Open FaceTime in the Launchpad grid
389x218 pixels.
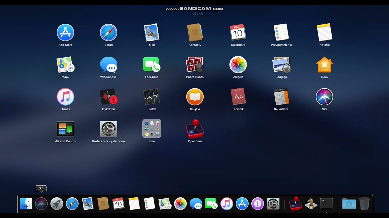click(152, 65)
